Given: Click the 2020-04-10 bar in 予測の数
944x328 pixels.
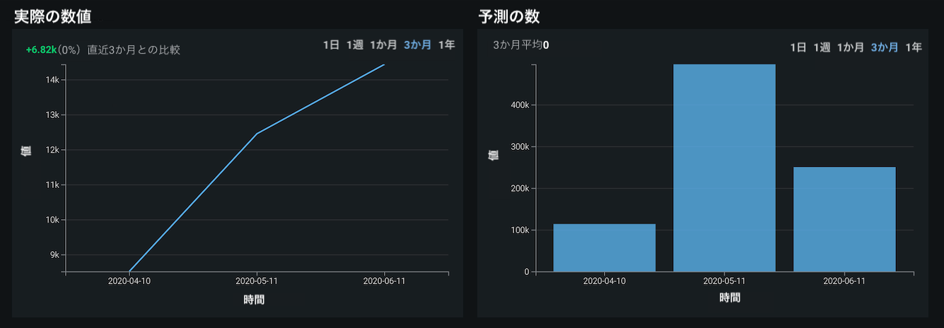Looking at the screenshot, I should pos(604,247).
